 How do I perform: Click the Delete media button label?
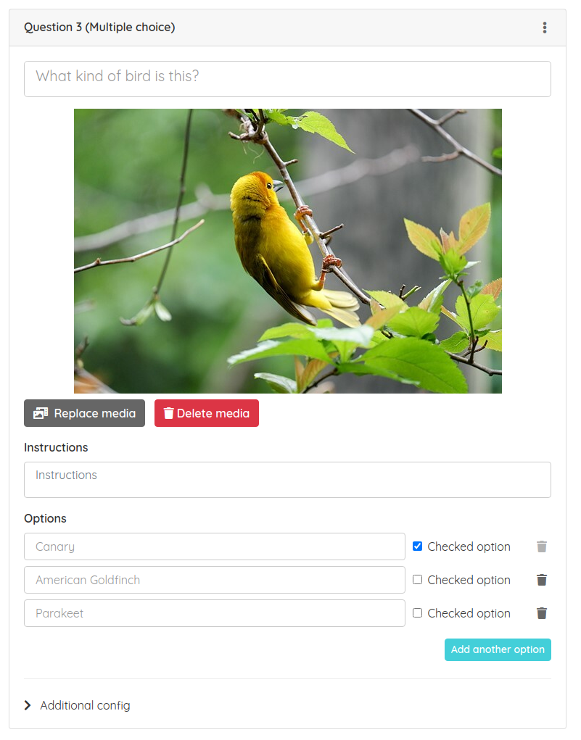click(x=213, y=413)
